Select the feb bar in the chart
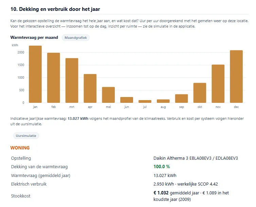 [x=54, y=78]
